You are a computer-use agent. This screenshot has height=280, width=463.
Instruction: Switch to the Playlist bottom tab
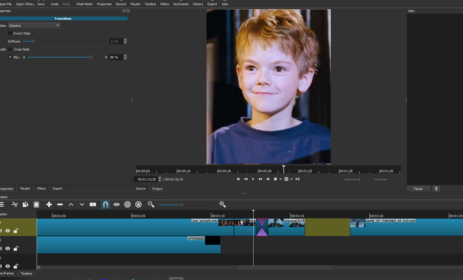[x=25, y=189]
